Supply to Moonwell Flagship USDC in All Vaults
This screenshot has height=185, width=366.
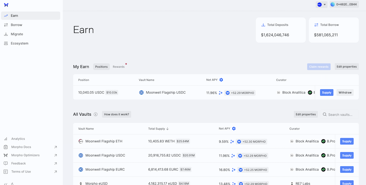click(x=347, y=155)
